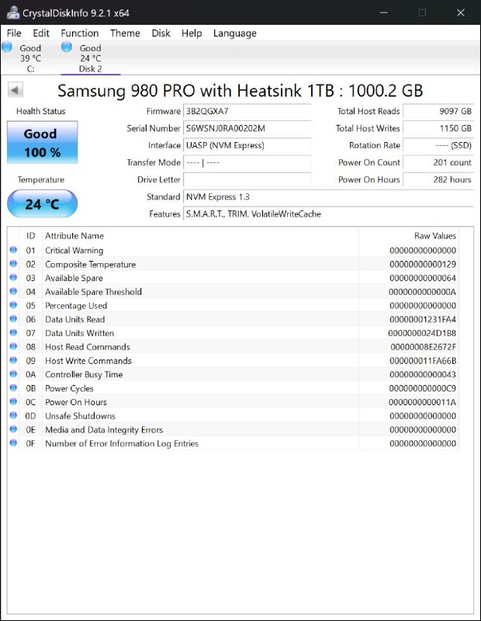Minimize the CrystalDiskInfo window

pyautogui.click(x=383, y=12)
